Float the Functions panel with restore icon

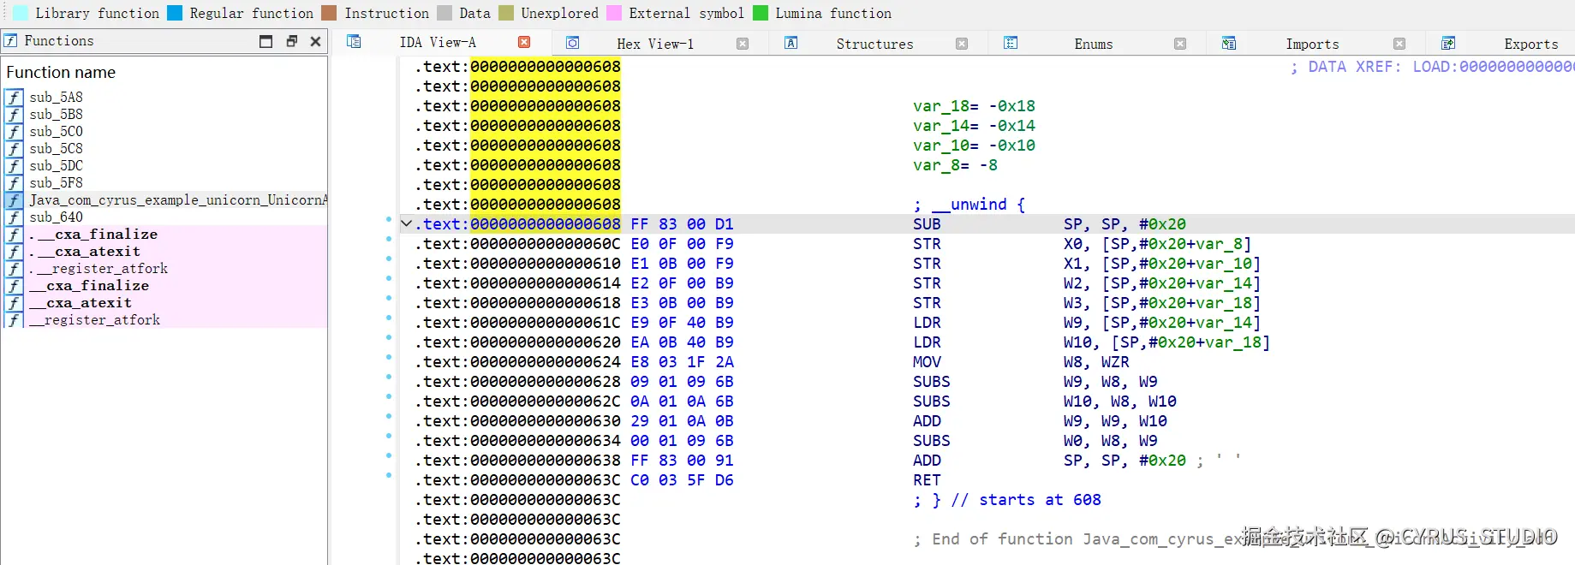coord(292,41)
